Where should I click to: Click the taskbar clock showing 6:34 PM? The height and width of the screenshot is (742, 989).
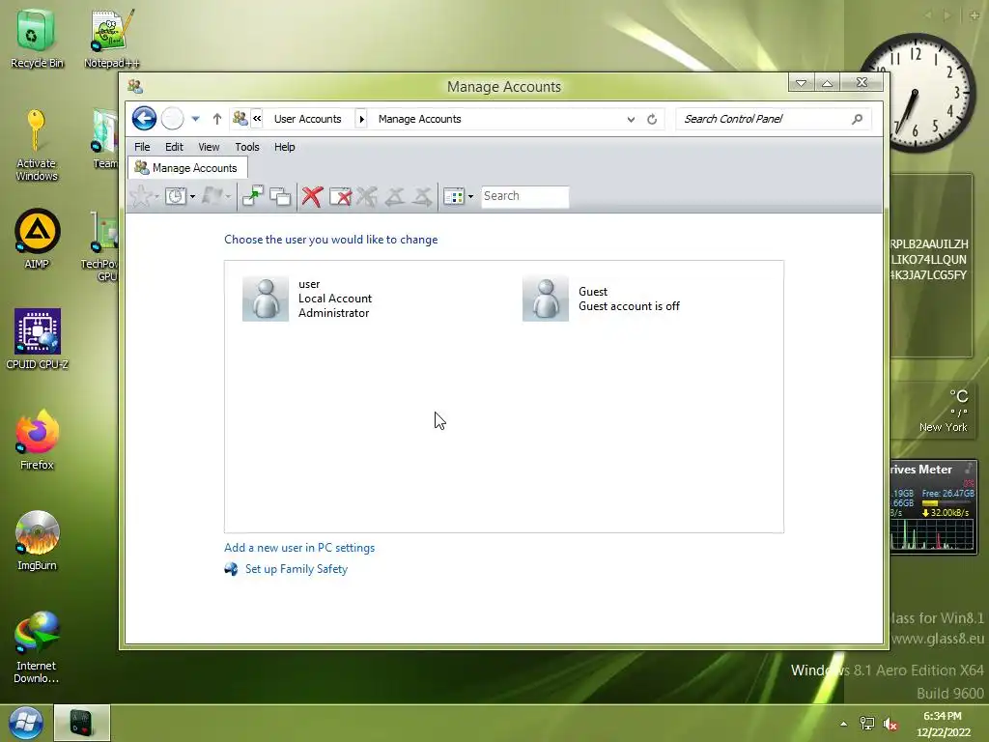(x=943, y=724)
